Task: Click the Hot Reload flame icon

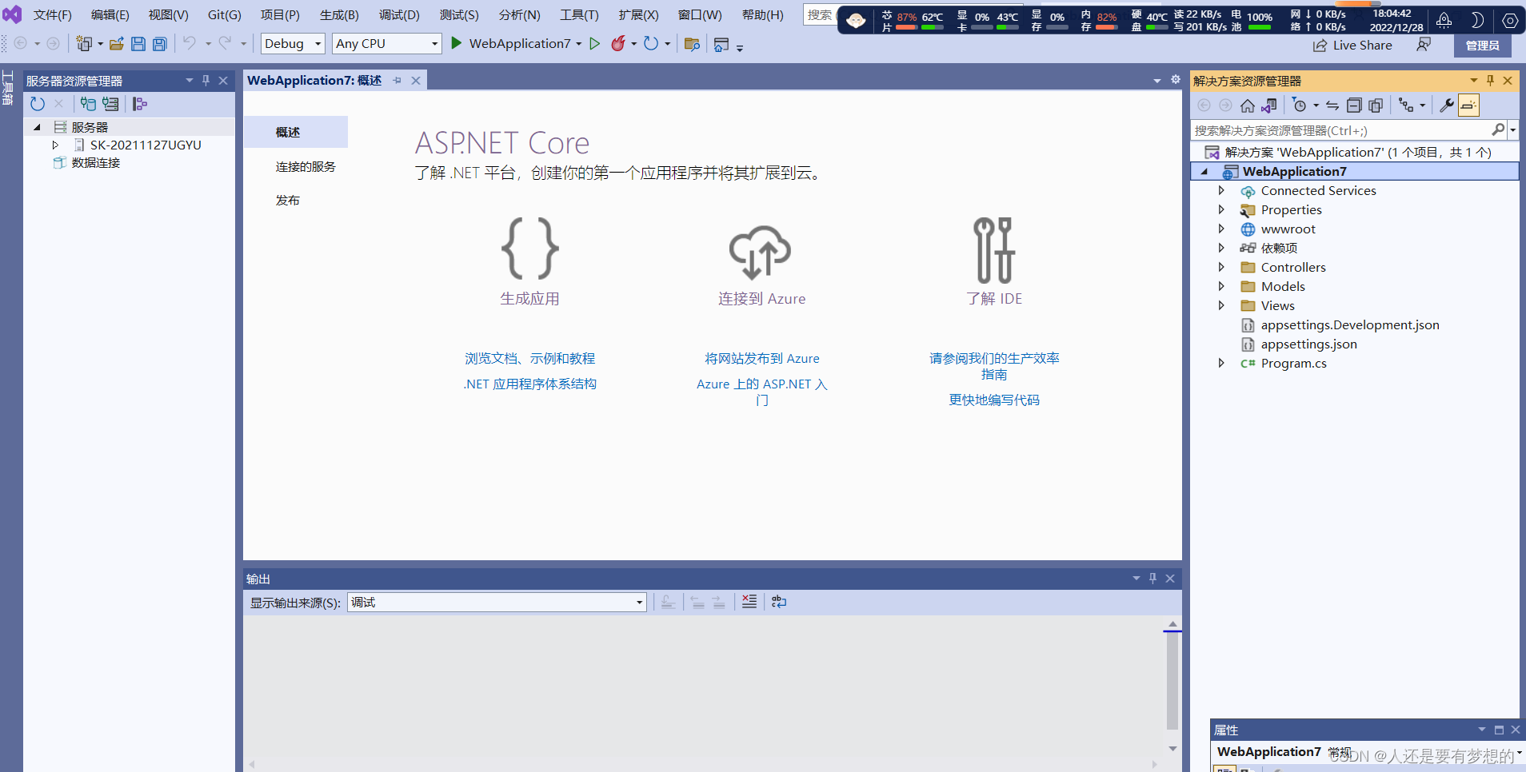Action: pos(617,44)
